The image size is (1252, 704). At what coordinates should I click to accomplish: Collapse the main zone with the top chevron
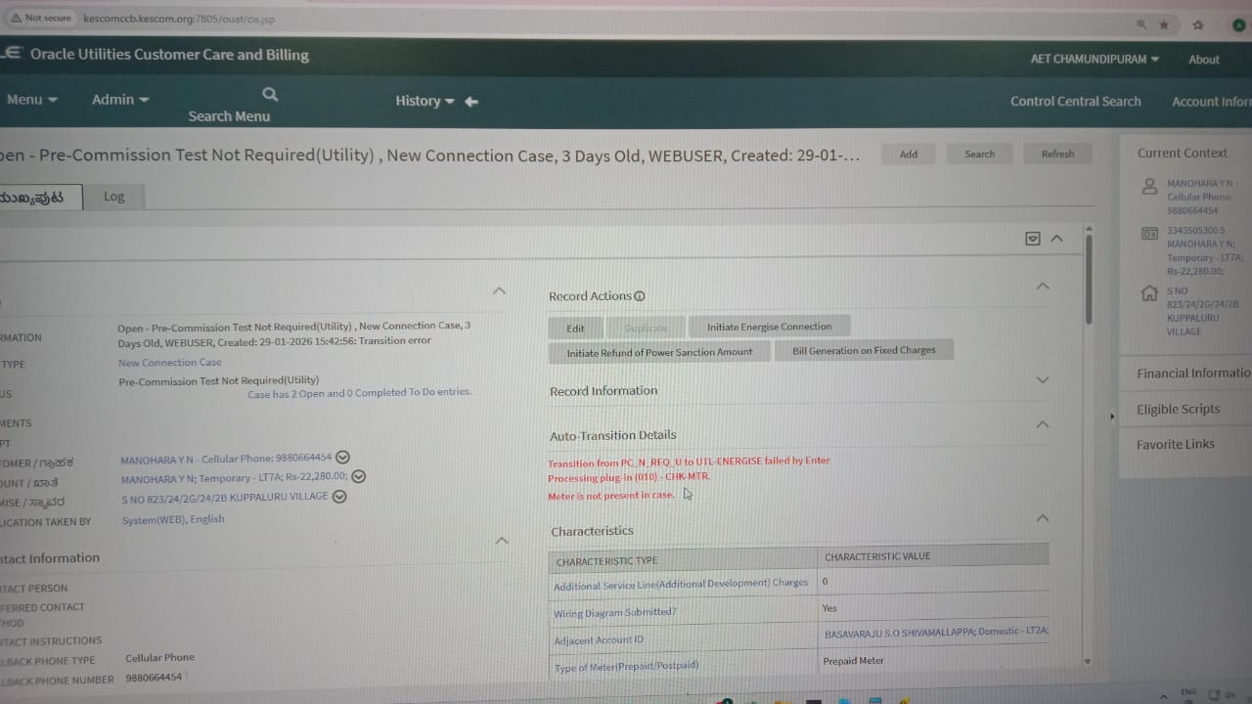[x=1056, y=239]
